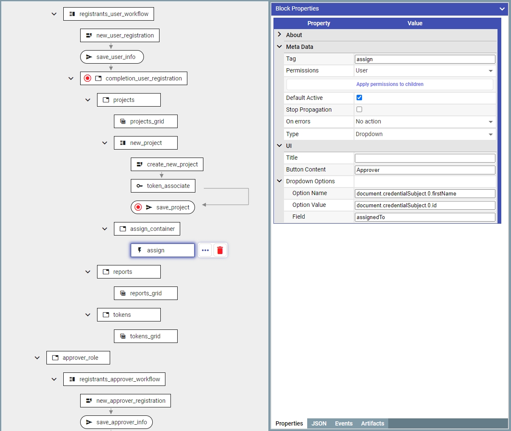This screenshot has width=511, height=431.
Task: Click the red delete trash icon beside assign
Action: coord(220,250)
